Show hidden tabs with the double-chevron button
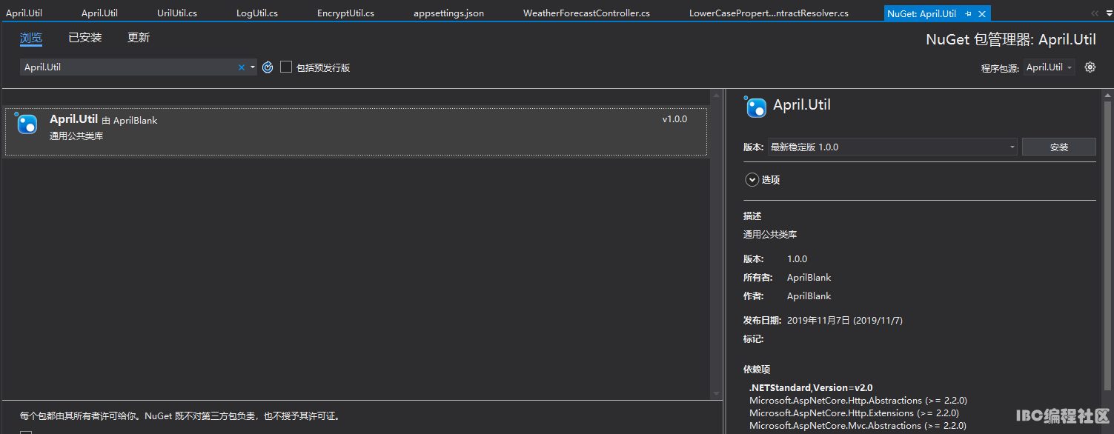The height and width of the screenshot is (434, 1114). 1095,13
